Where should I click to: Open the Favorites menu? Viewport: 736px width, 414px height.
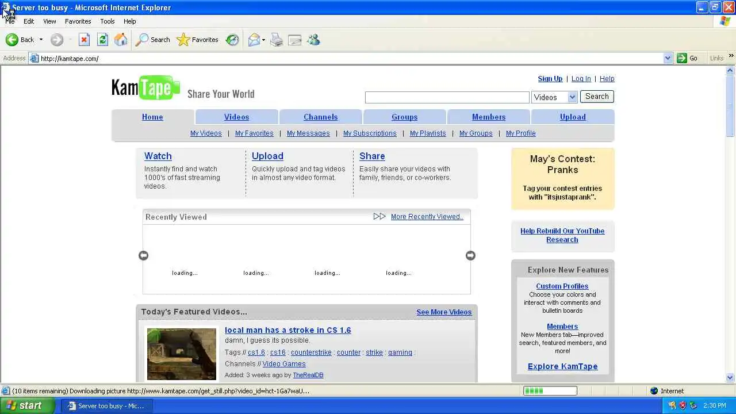pyautogui.click(x=78, y=21)
